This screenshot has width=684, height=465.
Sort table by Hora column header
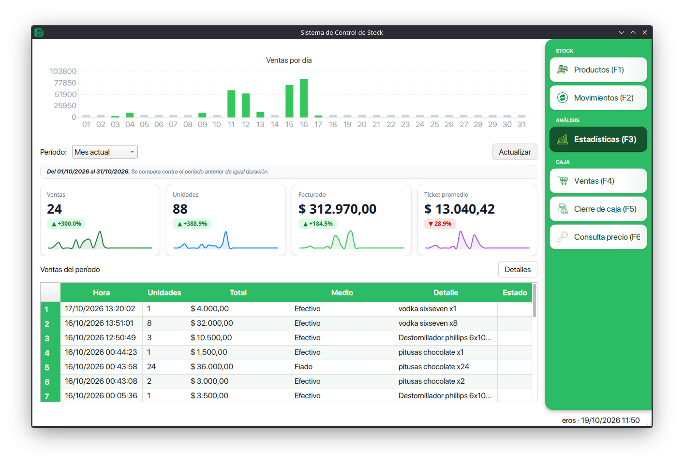tap(102, 292)
